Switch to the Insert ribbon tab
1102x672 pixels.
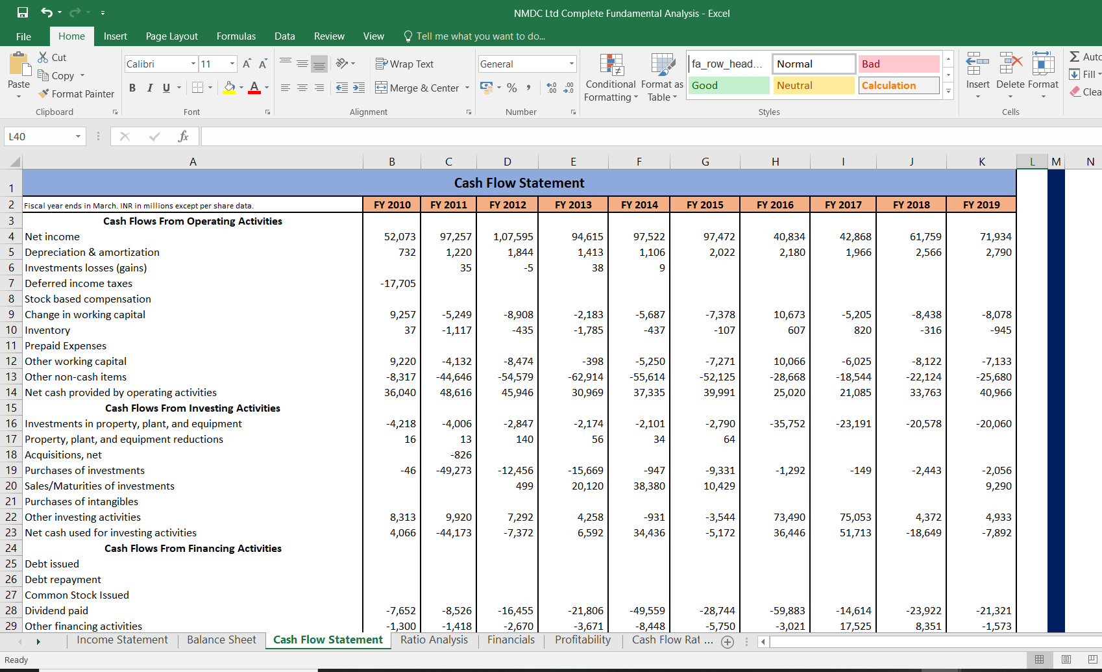(116, 36)
